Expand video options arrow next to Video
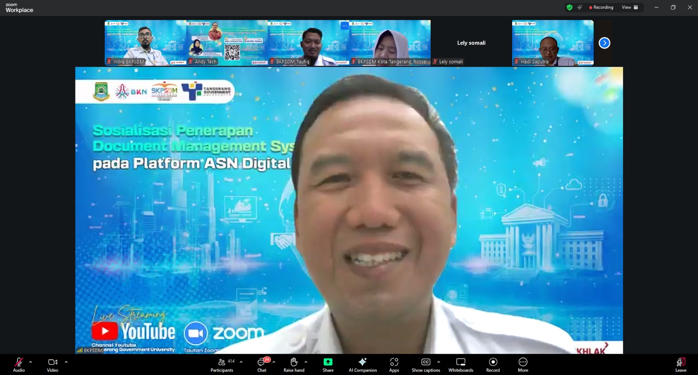Image resolution: width=698 pixels, height=375 pixels. point(66,362)
